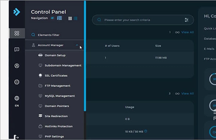Viewport: 216px width, 140px height.
Task: Open the user profile sidebar icon
Action: pos(17,66)
